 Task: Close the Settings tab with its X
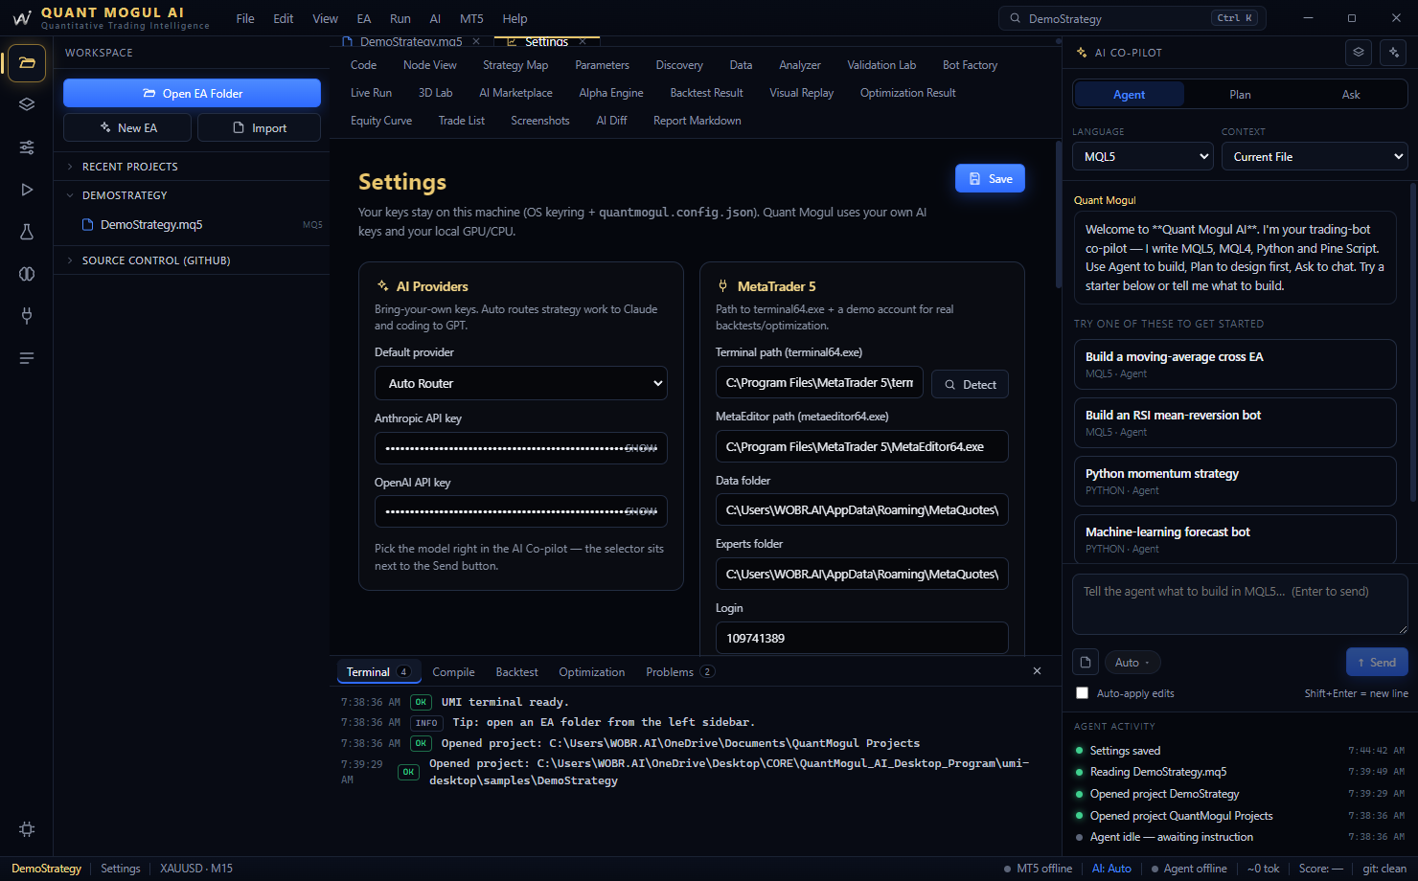pyautogui.click(x=583, y=41)
